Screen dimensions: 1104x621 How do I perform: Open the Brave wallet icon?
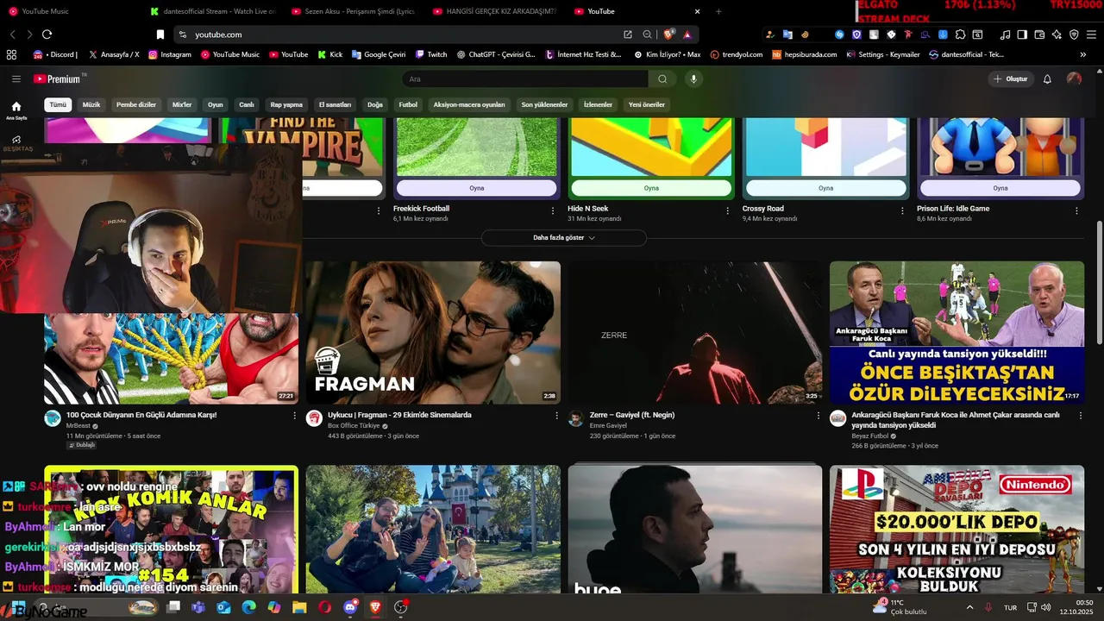pos(1039,34)
